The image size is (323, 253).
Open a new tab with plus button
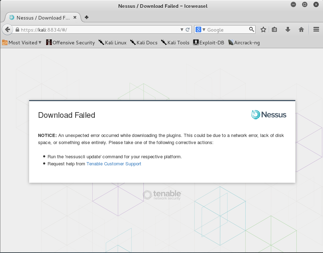tap(87, 17)
